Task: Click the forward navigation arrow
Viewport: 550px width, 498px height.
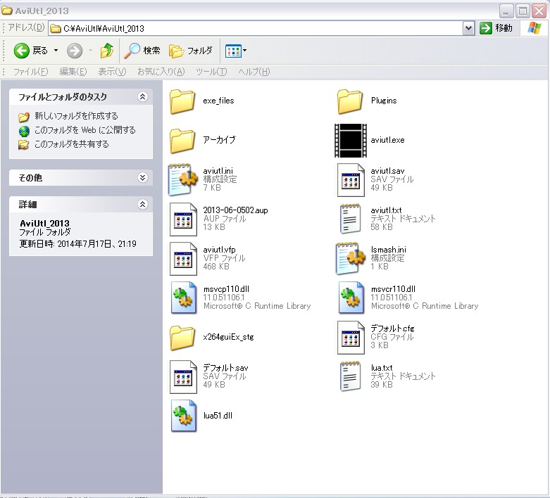Action: click(75, 51)
